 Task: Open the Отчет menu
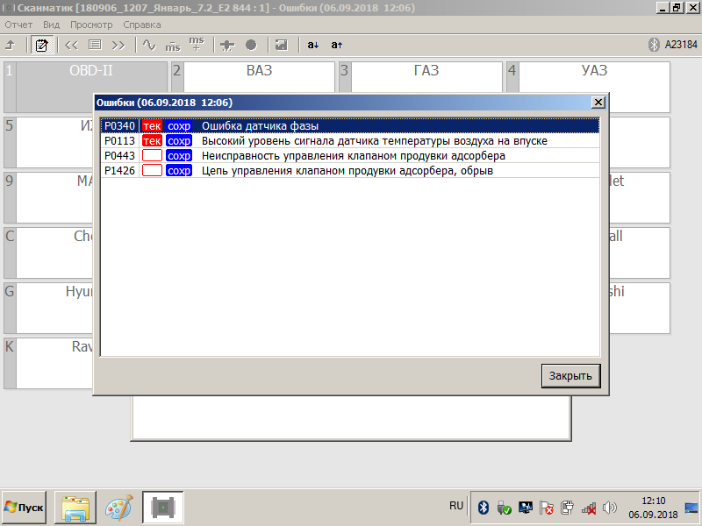click(18, 25)
